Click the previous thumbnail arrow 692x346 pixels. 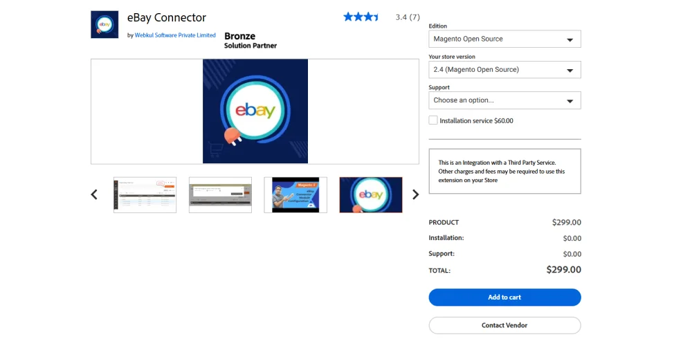pyautogui.click(x=94, y=194)
